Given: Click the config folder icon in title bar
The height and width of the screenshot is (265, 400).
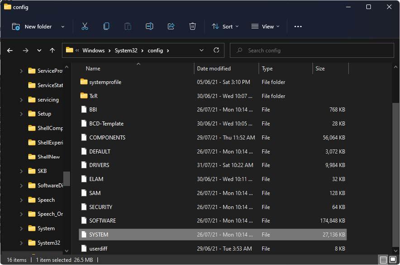Looking at the screenshot, I should click(x=8, y=7).
